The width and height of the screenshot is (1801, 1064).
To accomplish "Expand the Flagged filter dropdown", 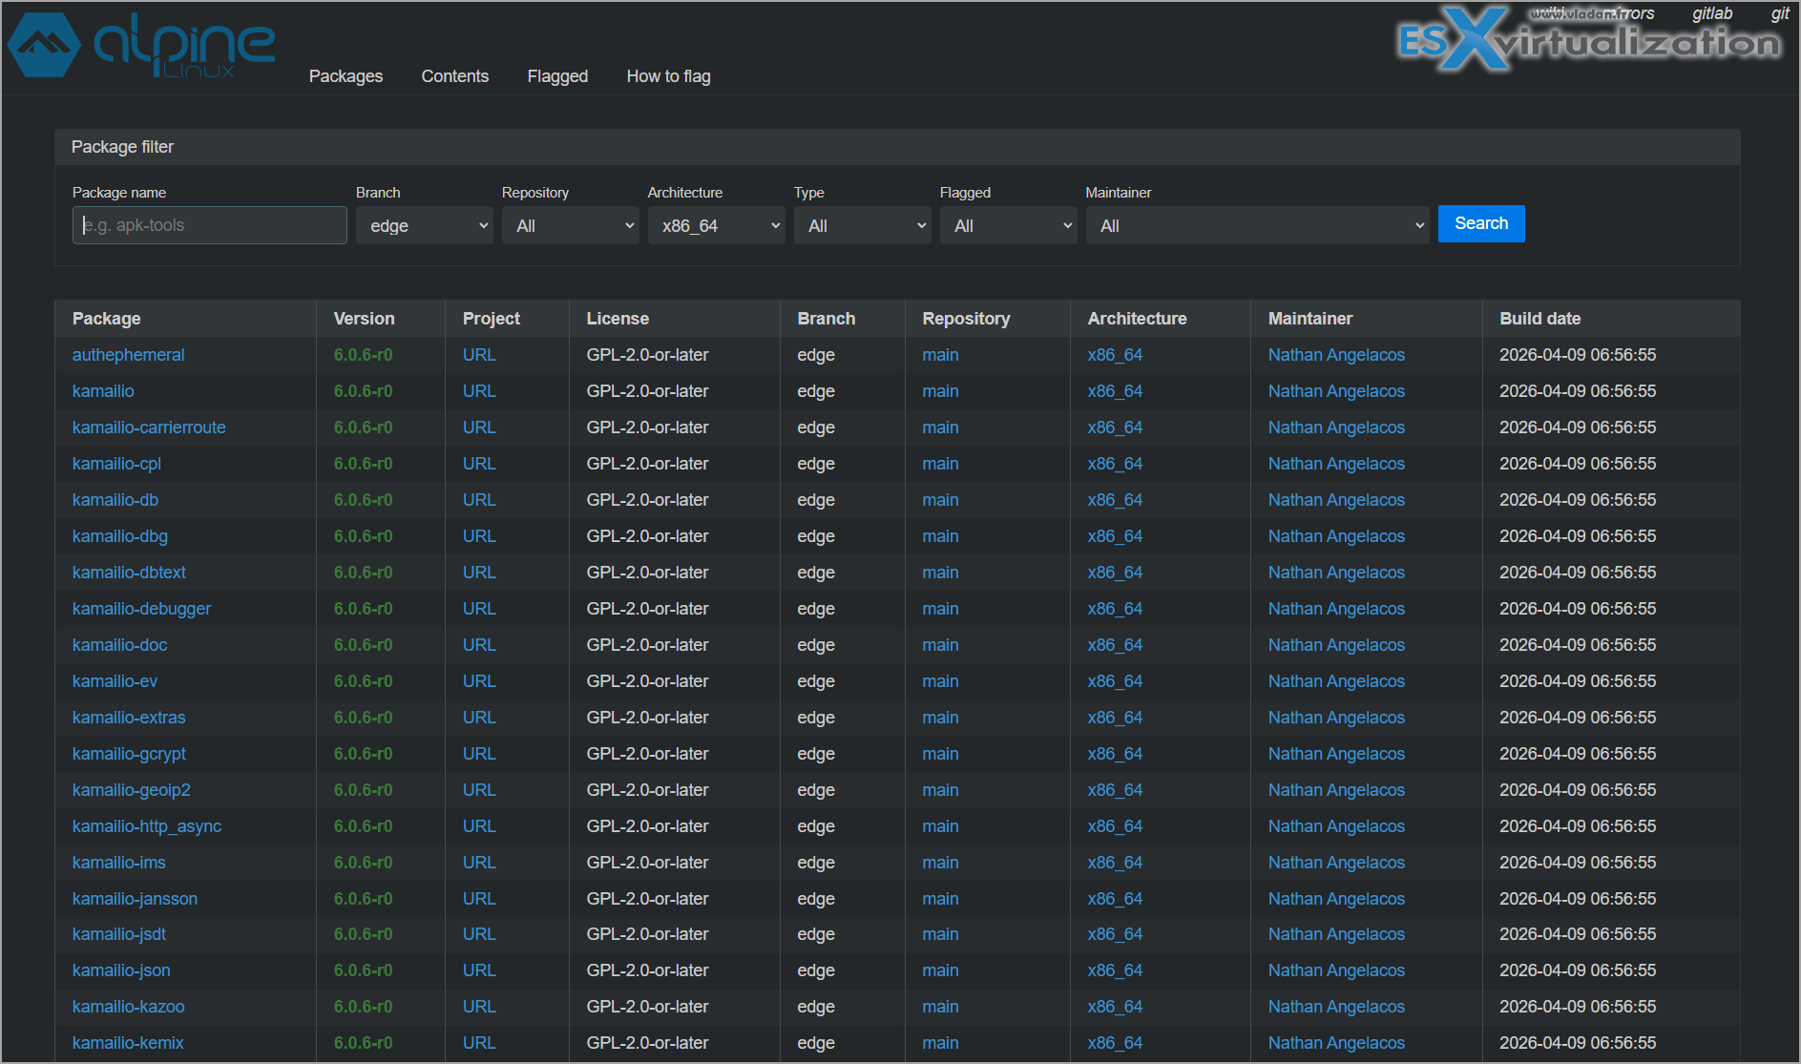I will pyautogui.click(x=1008, y=226).
